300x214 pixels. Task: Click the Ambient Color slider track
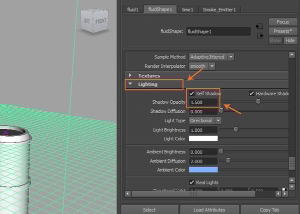(x=253, y=169)
